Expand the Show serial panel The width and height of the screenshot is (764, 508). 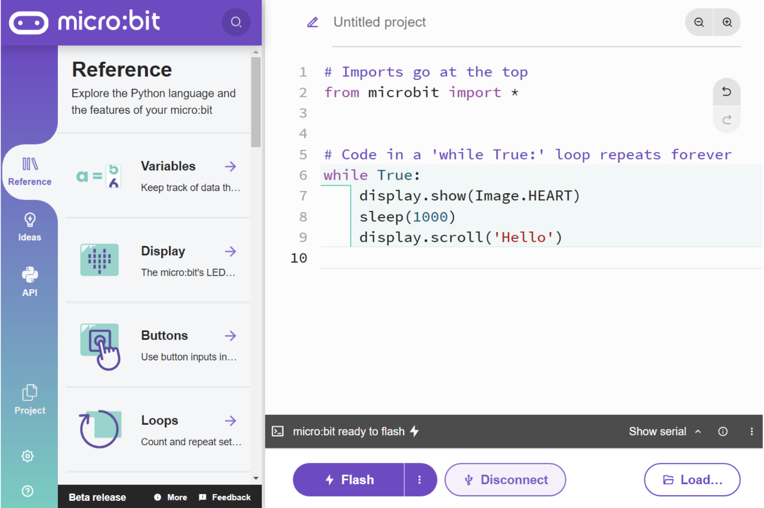[x=665, y=431]
